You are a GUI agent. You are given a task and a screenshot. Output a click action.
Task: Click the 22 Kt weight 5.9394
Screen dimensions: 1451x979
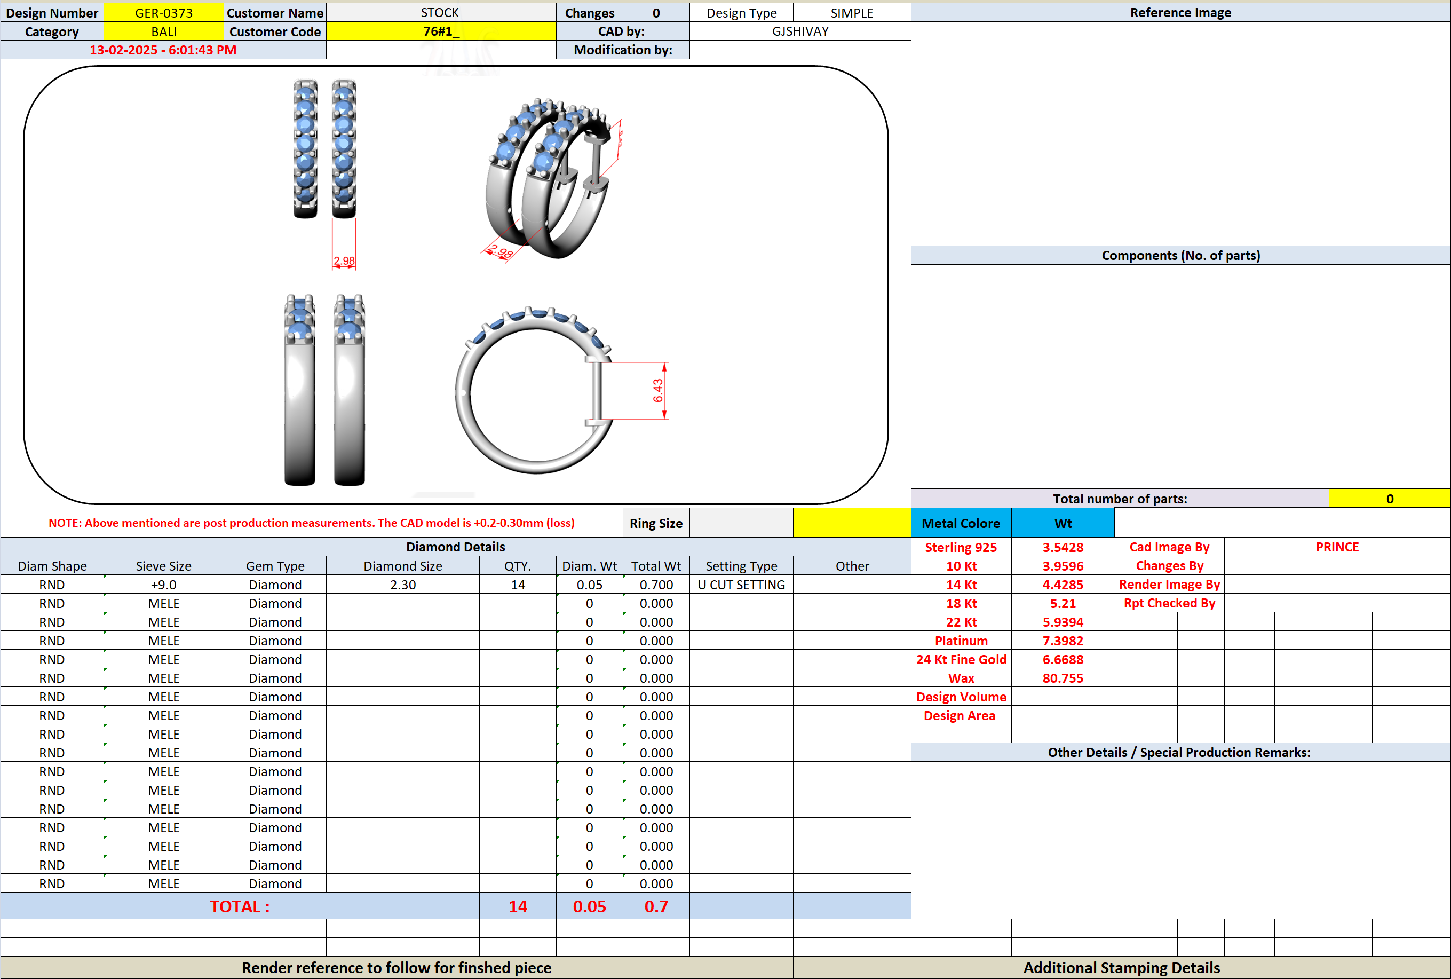tap(1063, 622)
